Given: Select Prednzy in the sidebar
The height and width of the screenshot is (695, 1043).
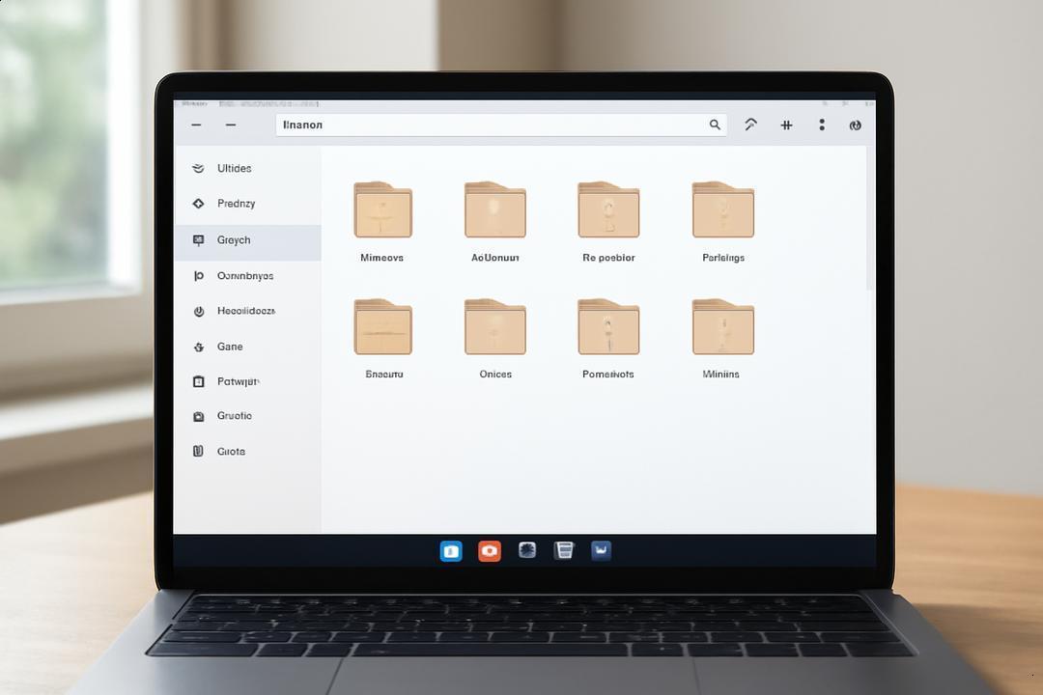Looking at the screenshot, I should 247,204.
